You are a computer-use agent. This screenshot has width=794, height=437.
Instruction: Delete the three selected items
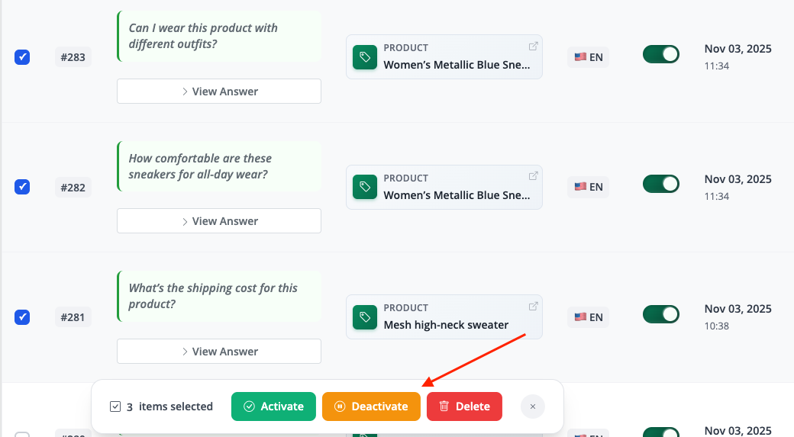(x=464, y=406)
